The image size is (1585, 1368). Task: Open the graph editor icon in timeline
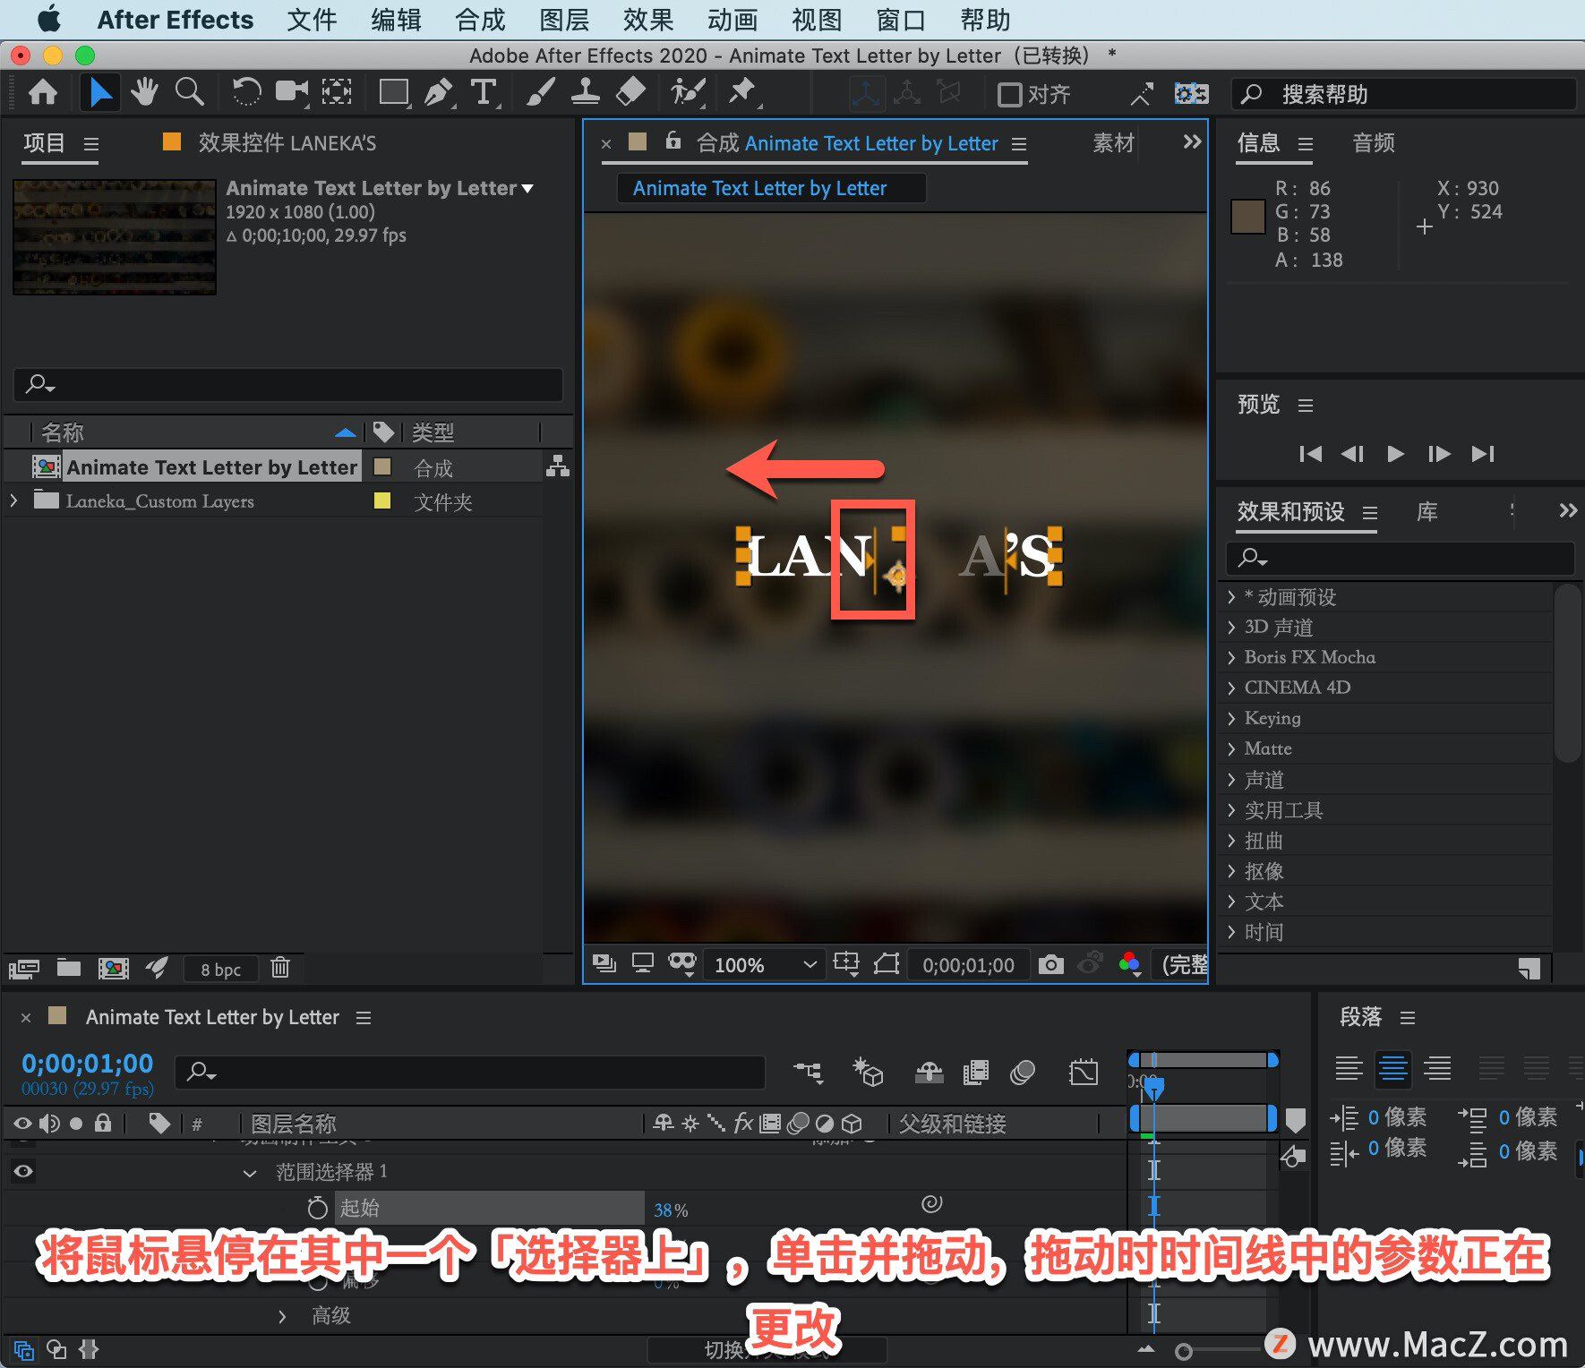tap(1083, 1072)
